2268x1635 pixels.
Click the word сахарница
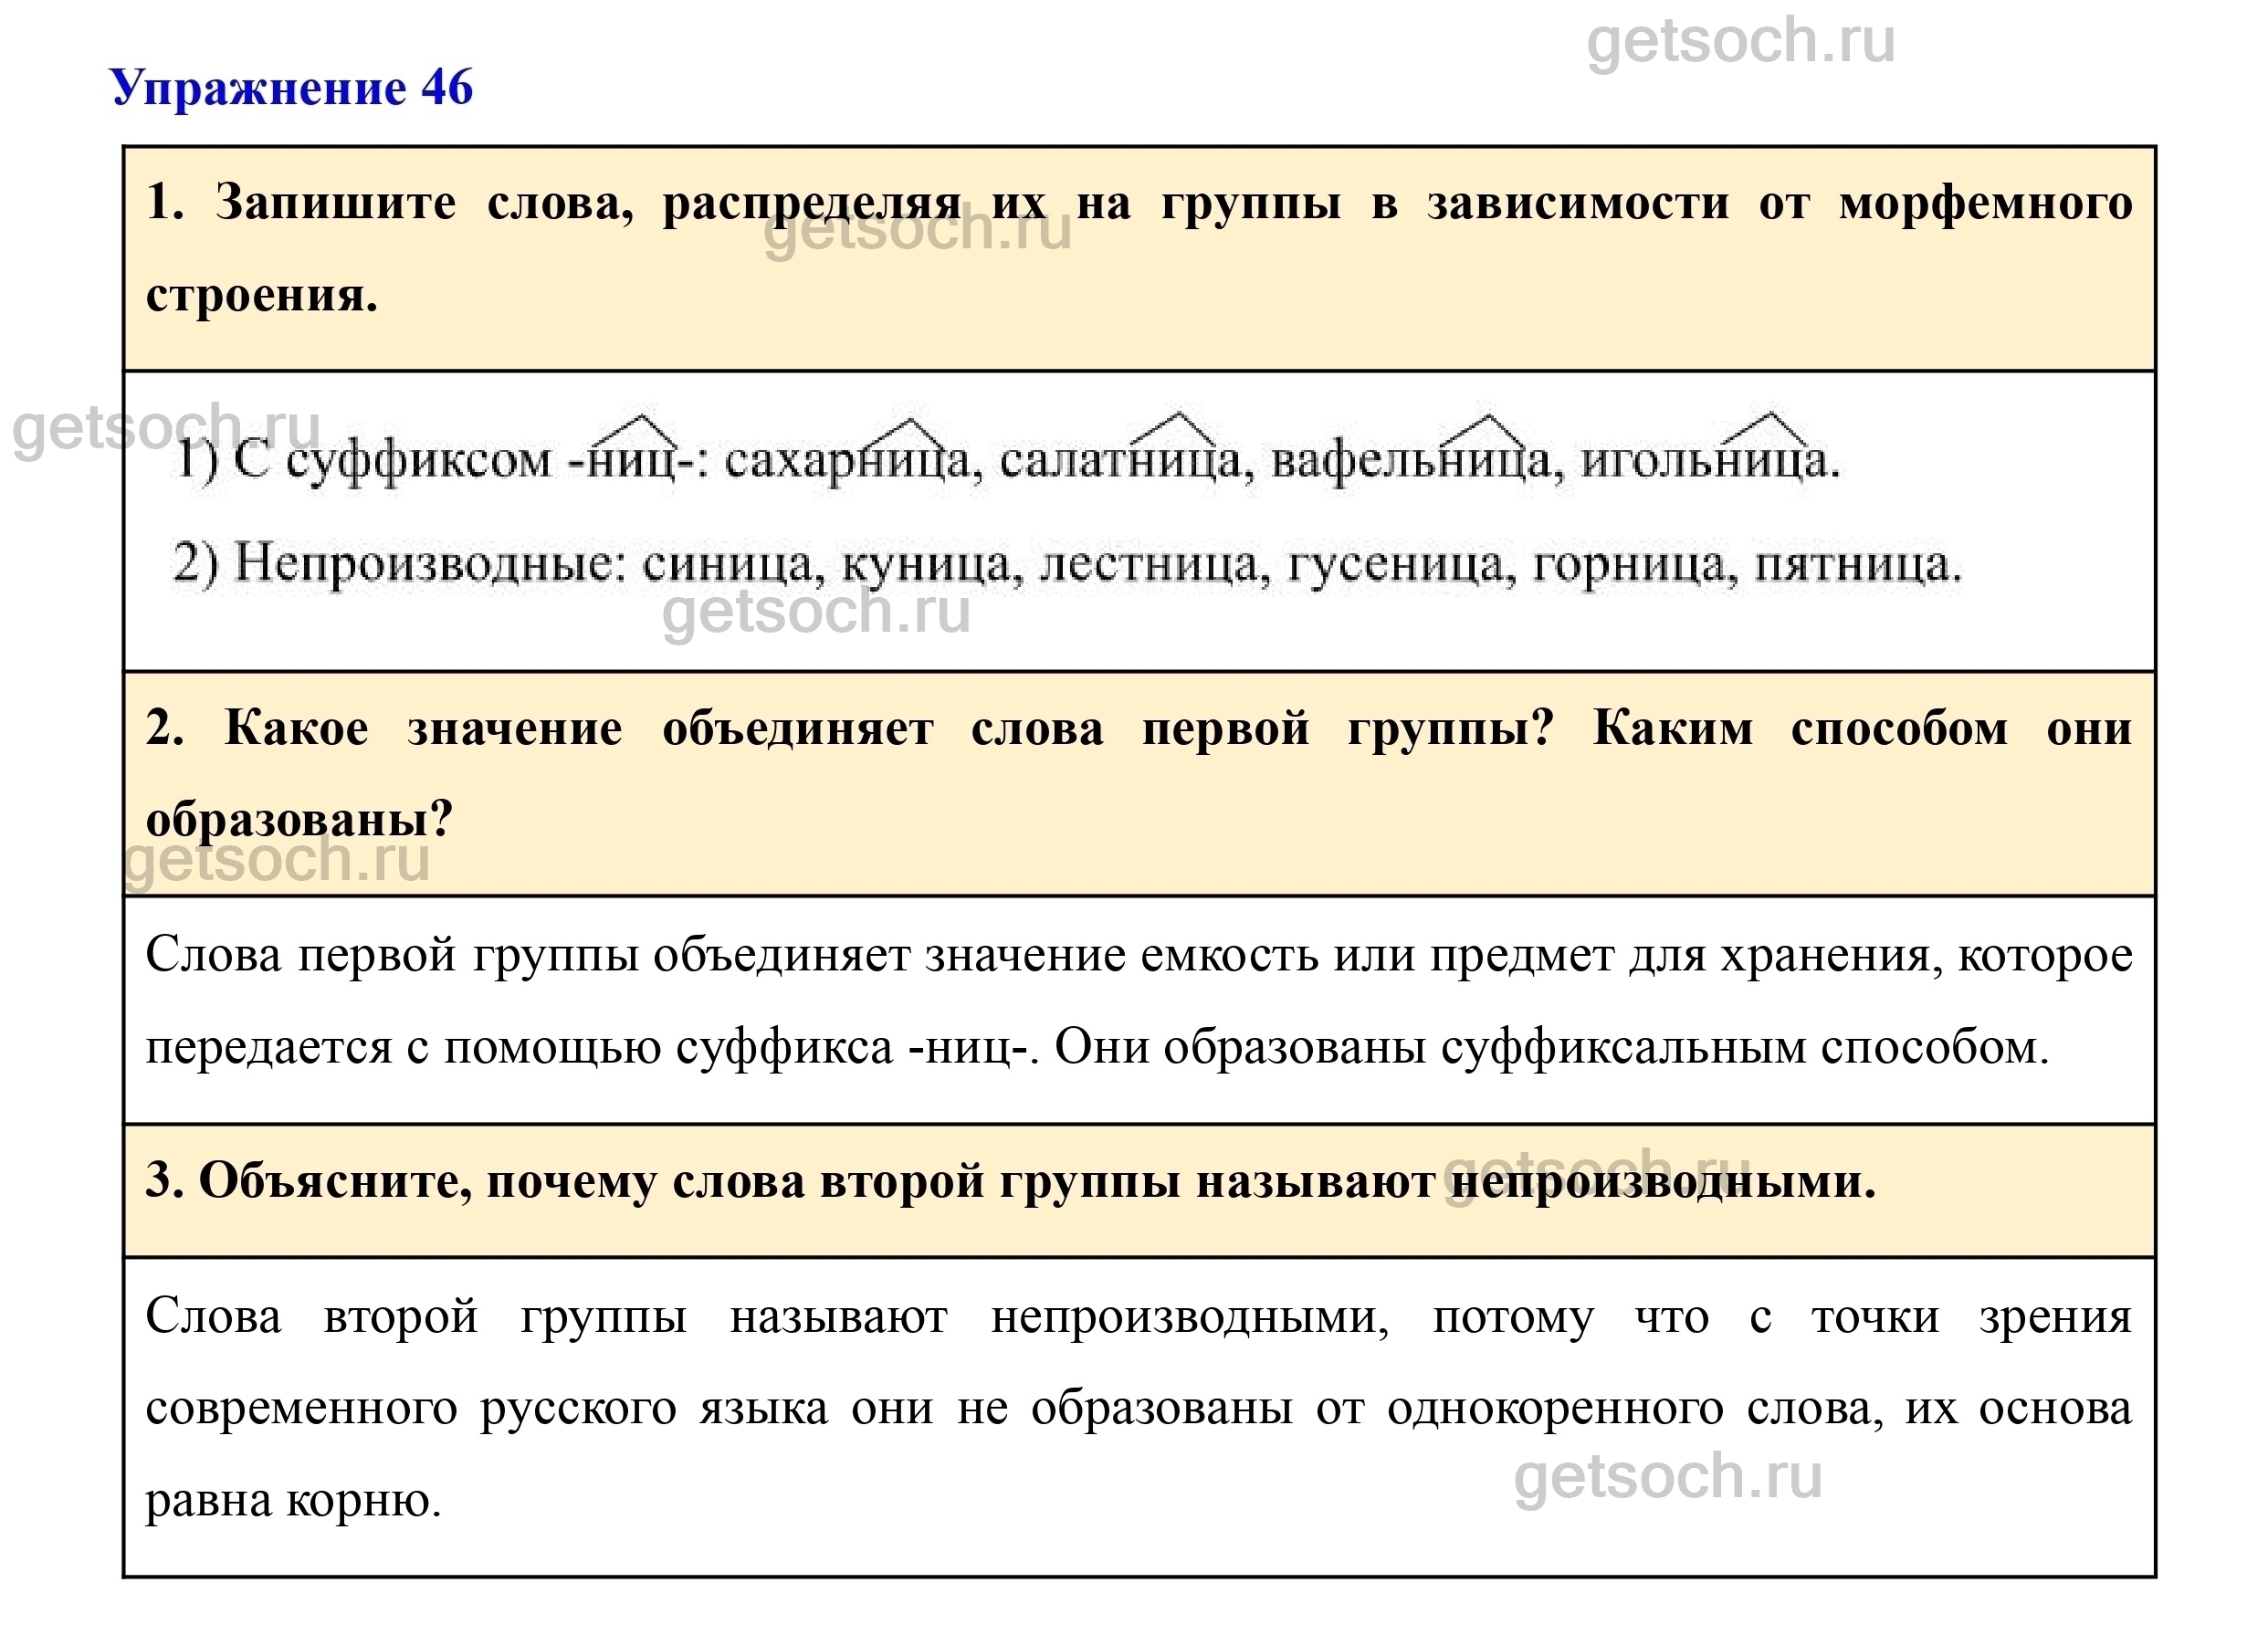coord(847,461)
